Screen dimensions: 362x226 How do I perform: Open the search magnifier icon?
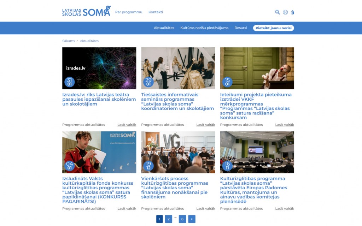tap(277, 12)
